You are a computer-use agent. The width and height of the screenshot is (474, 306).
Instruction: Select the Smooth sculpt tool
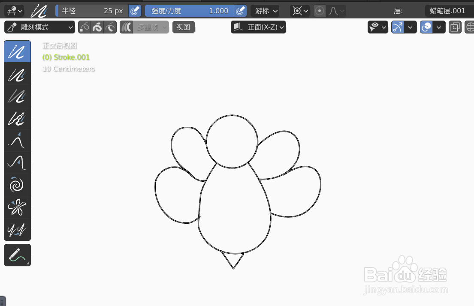pos(17,51)
